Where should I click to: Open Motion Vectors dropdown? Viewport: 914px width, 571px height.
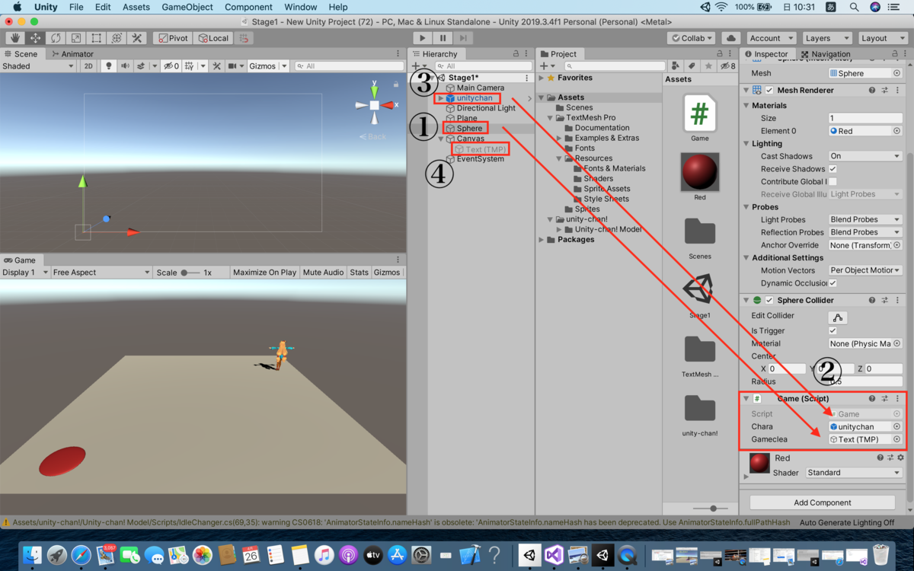865,270
